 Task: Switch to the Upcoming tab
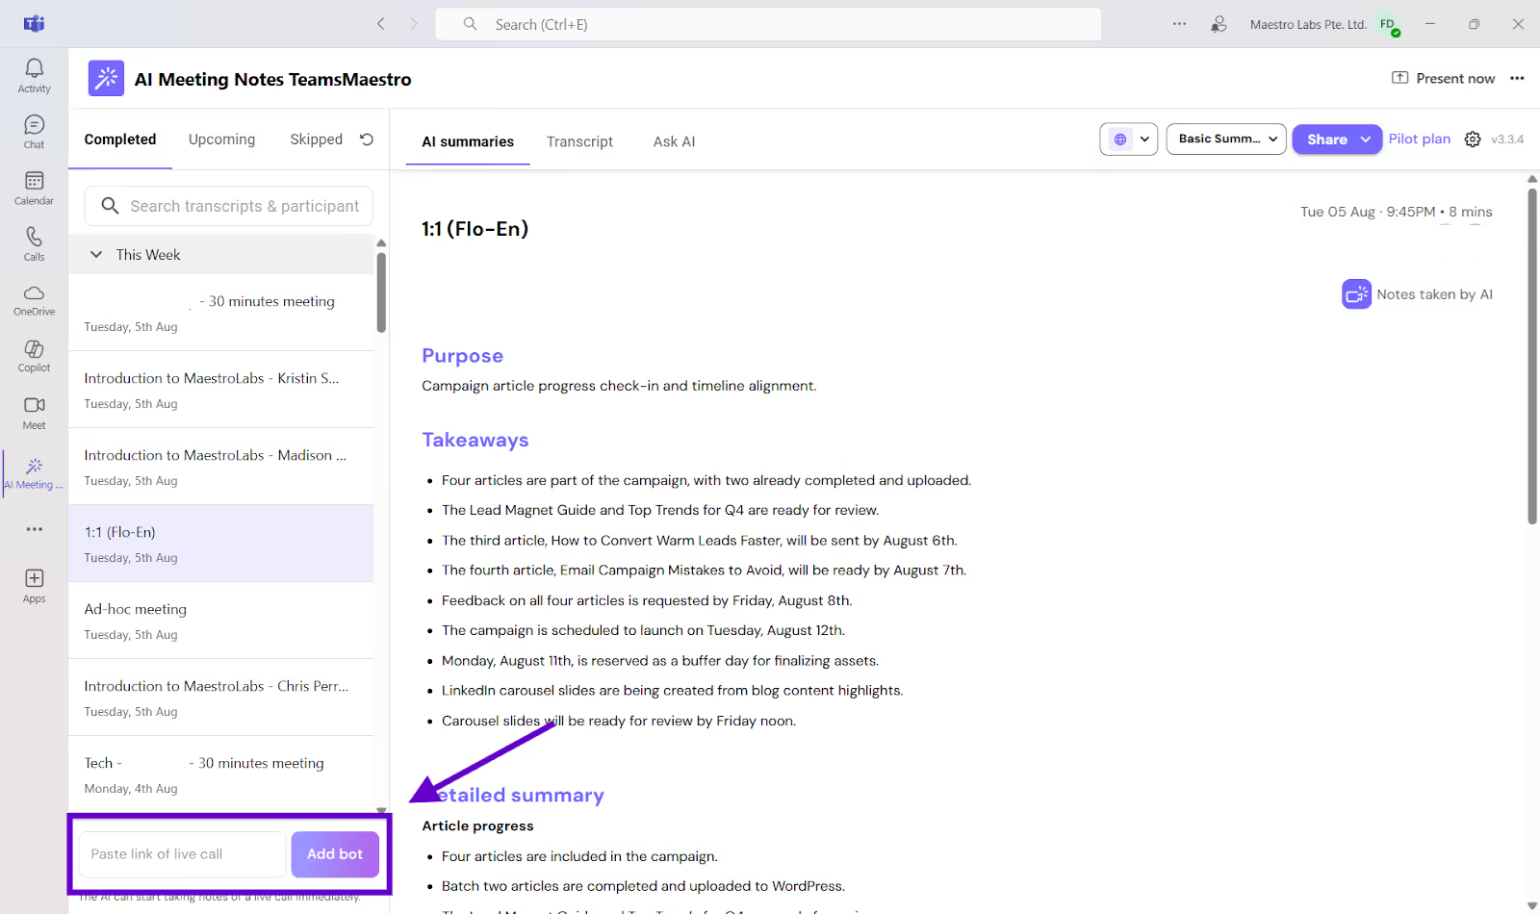(222, 140)
